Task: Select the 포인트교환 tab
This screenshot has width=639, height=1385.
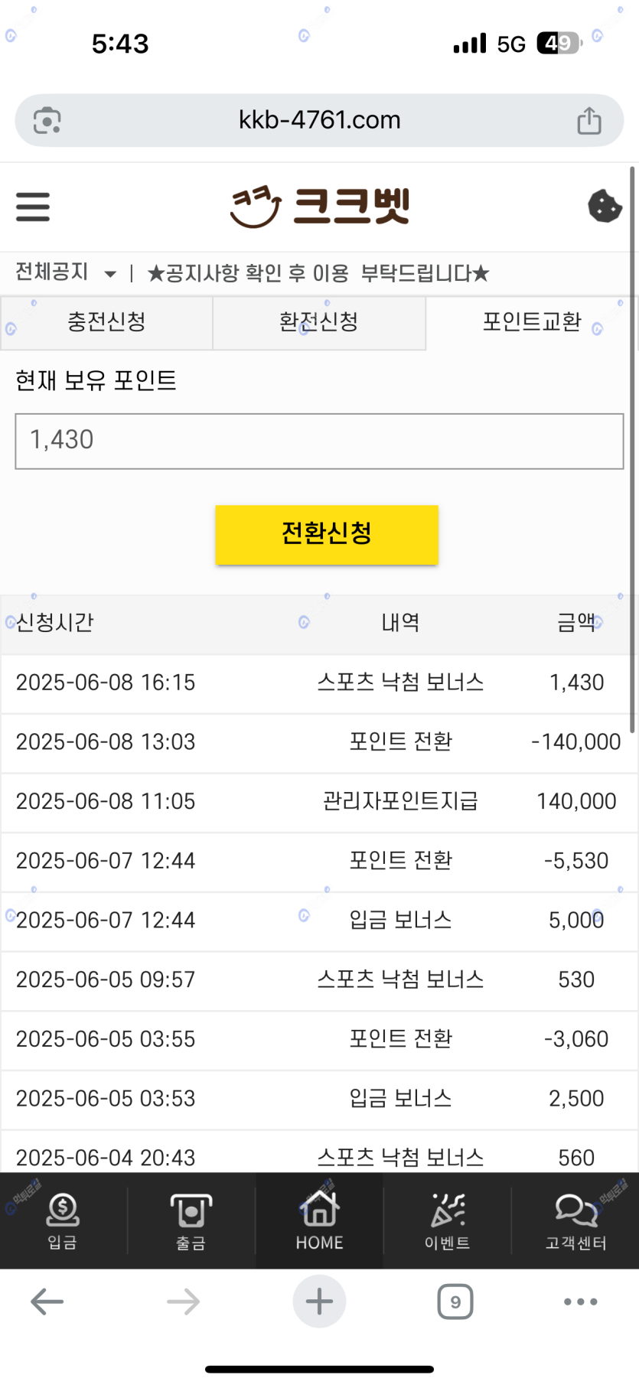Action: (531, 322)
